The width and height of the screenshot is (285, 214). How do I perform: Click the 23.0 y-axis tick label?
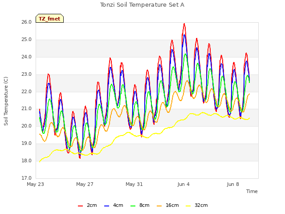point(27,74)
